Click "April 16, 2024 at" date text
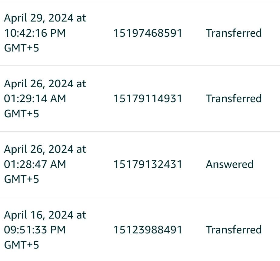 [x=45, y=215]
